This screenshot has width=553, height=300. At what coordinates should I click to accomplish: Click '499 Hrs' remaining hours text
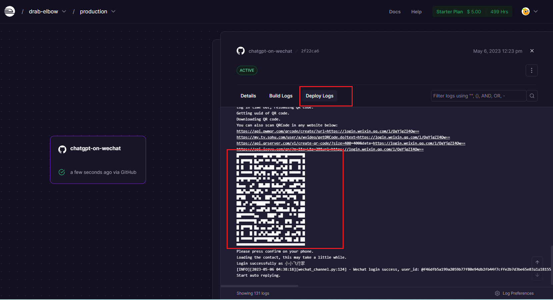[x=499, y=12]
